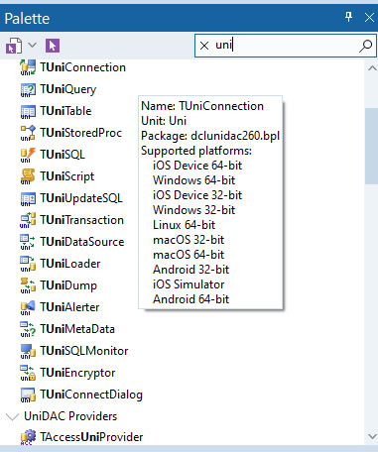The width and height of the screenshot is (378, 452).
Task: Select the TUniDump component icon
Action: tap(28, 285)
